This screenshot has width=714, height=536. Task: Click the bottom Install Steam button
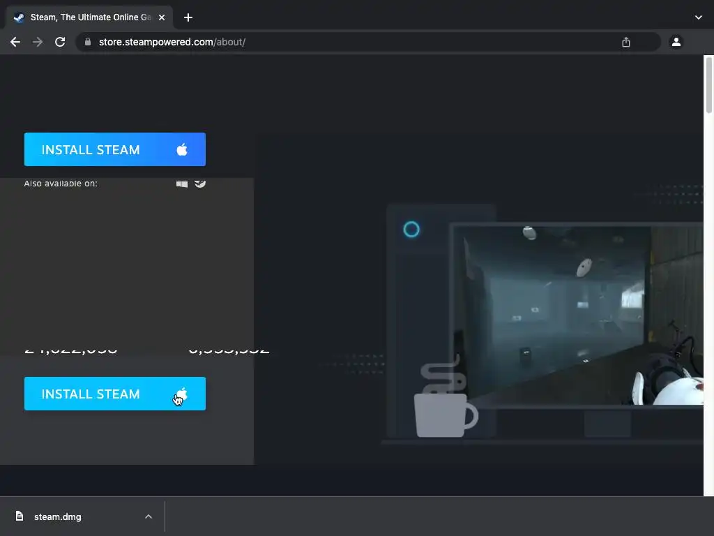pos(115,394)
